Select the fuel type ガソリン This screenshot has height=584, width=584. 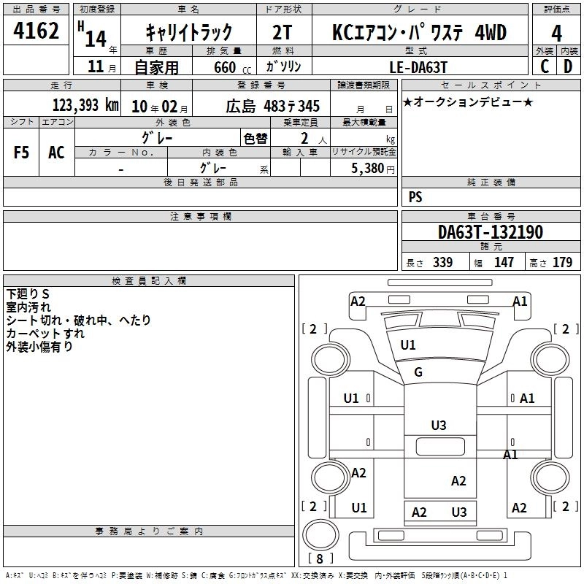(283, 66)
